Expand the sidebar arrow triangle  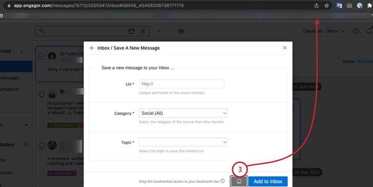27,125
